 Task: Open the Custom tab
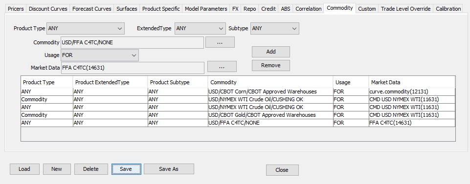pyautogui.click(x=367, y=9)
